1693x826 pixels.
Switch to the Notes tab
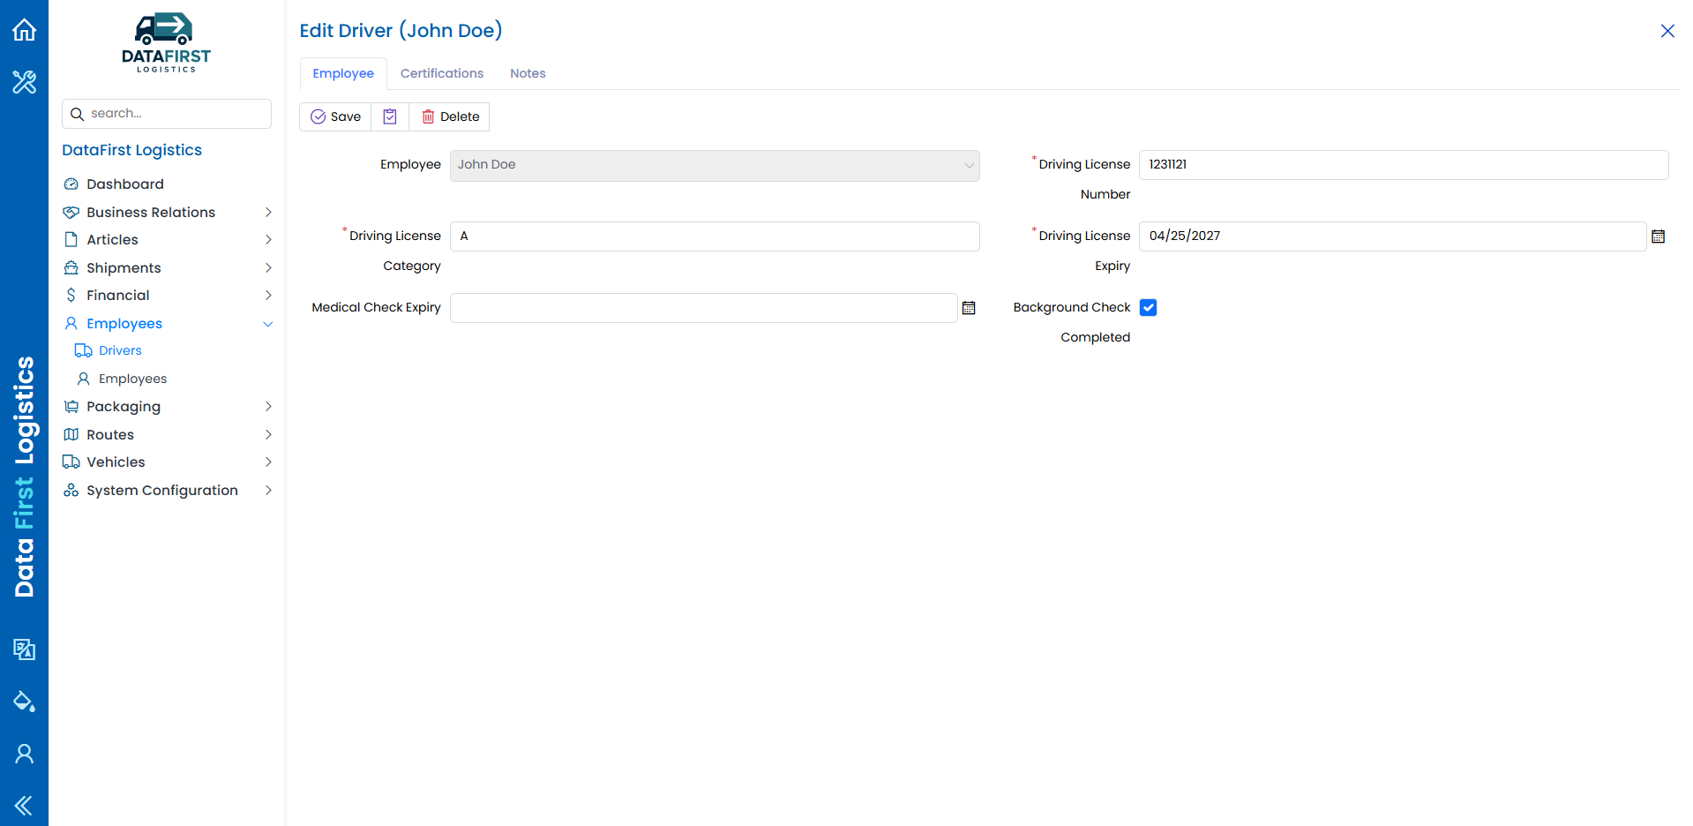[x=528, y=73]
